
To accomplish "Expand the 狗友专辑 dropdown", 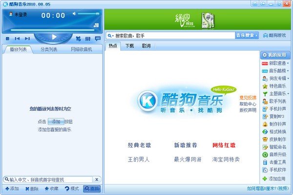I will 288,78.
